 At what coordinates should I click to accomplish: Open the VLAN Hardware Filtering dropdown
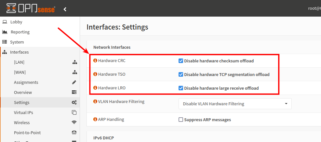tap(235, 104)
